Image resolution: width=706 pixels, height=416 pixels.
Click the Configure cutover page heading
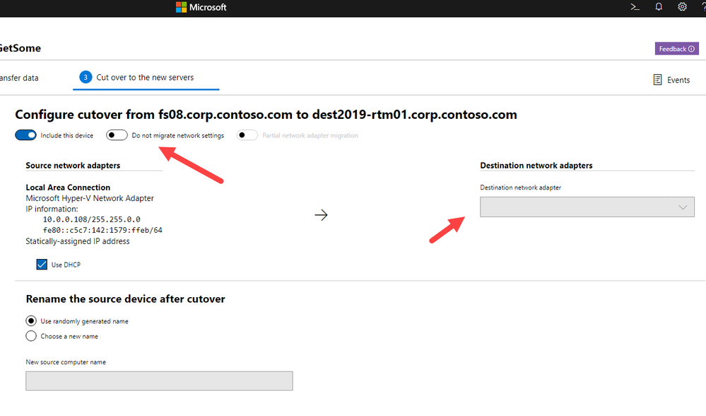coord(266,115)
